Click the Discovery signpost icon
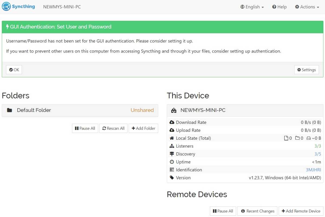 pyautogui.click(x=172, y=154)
